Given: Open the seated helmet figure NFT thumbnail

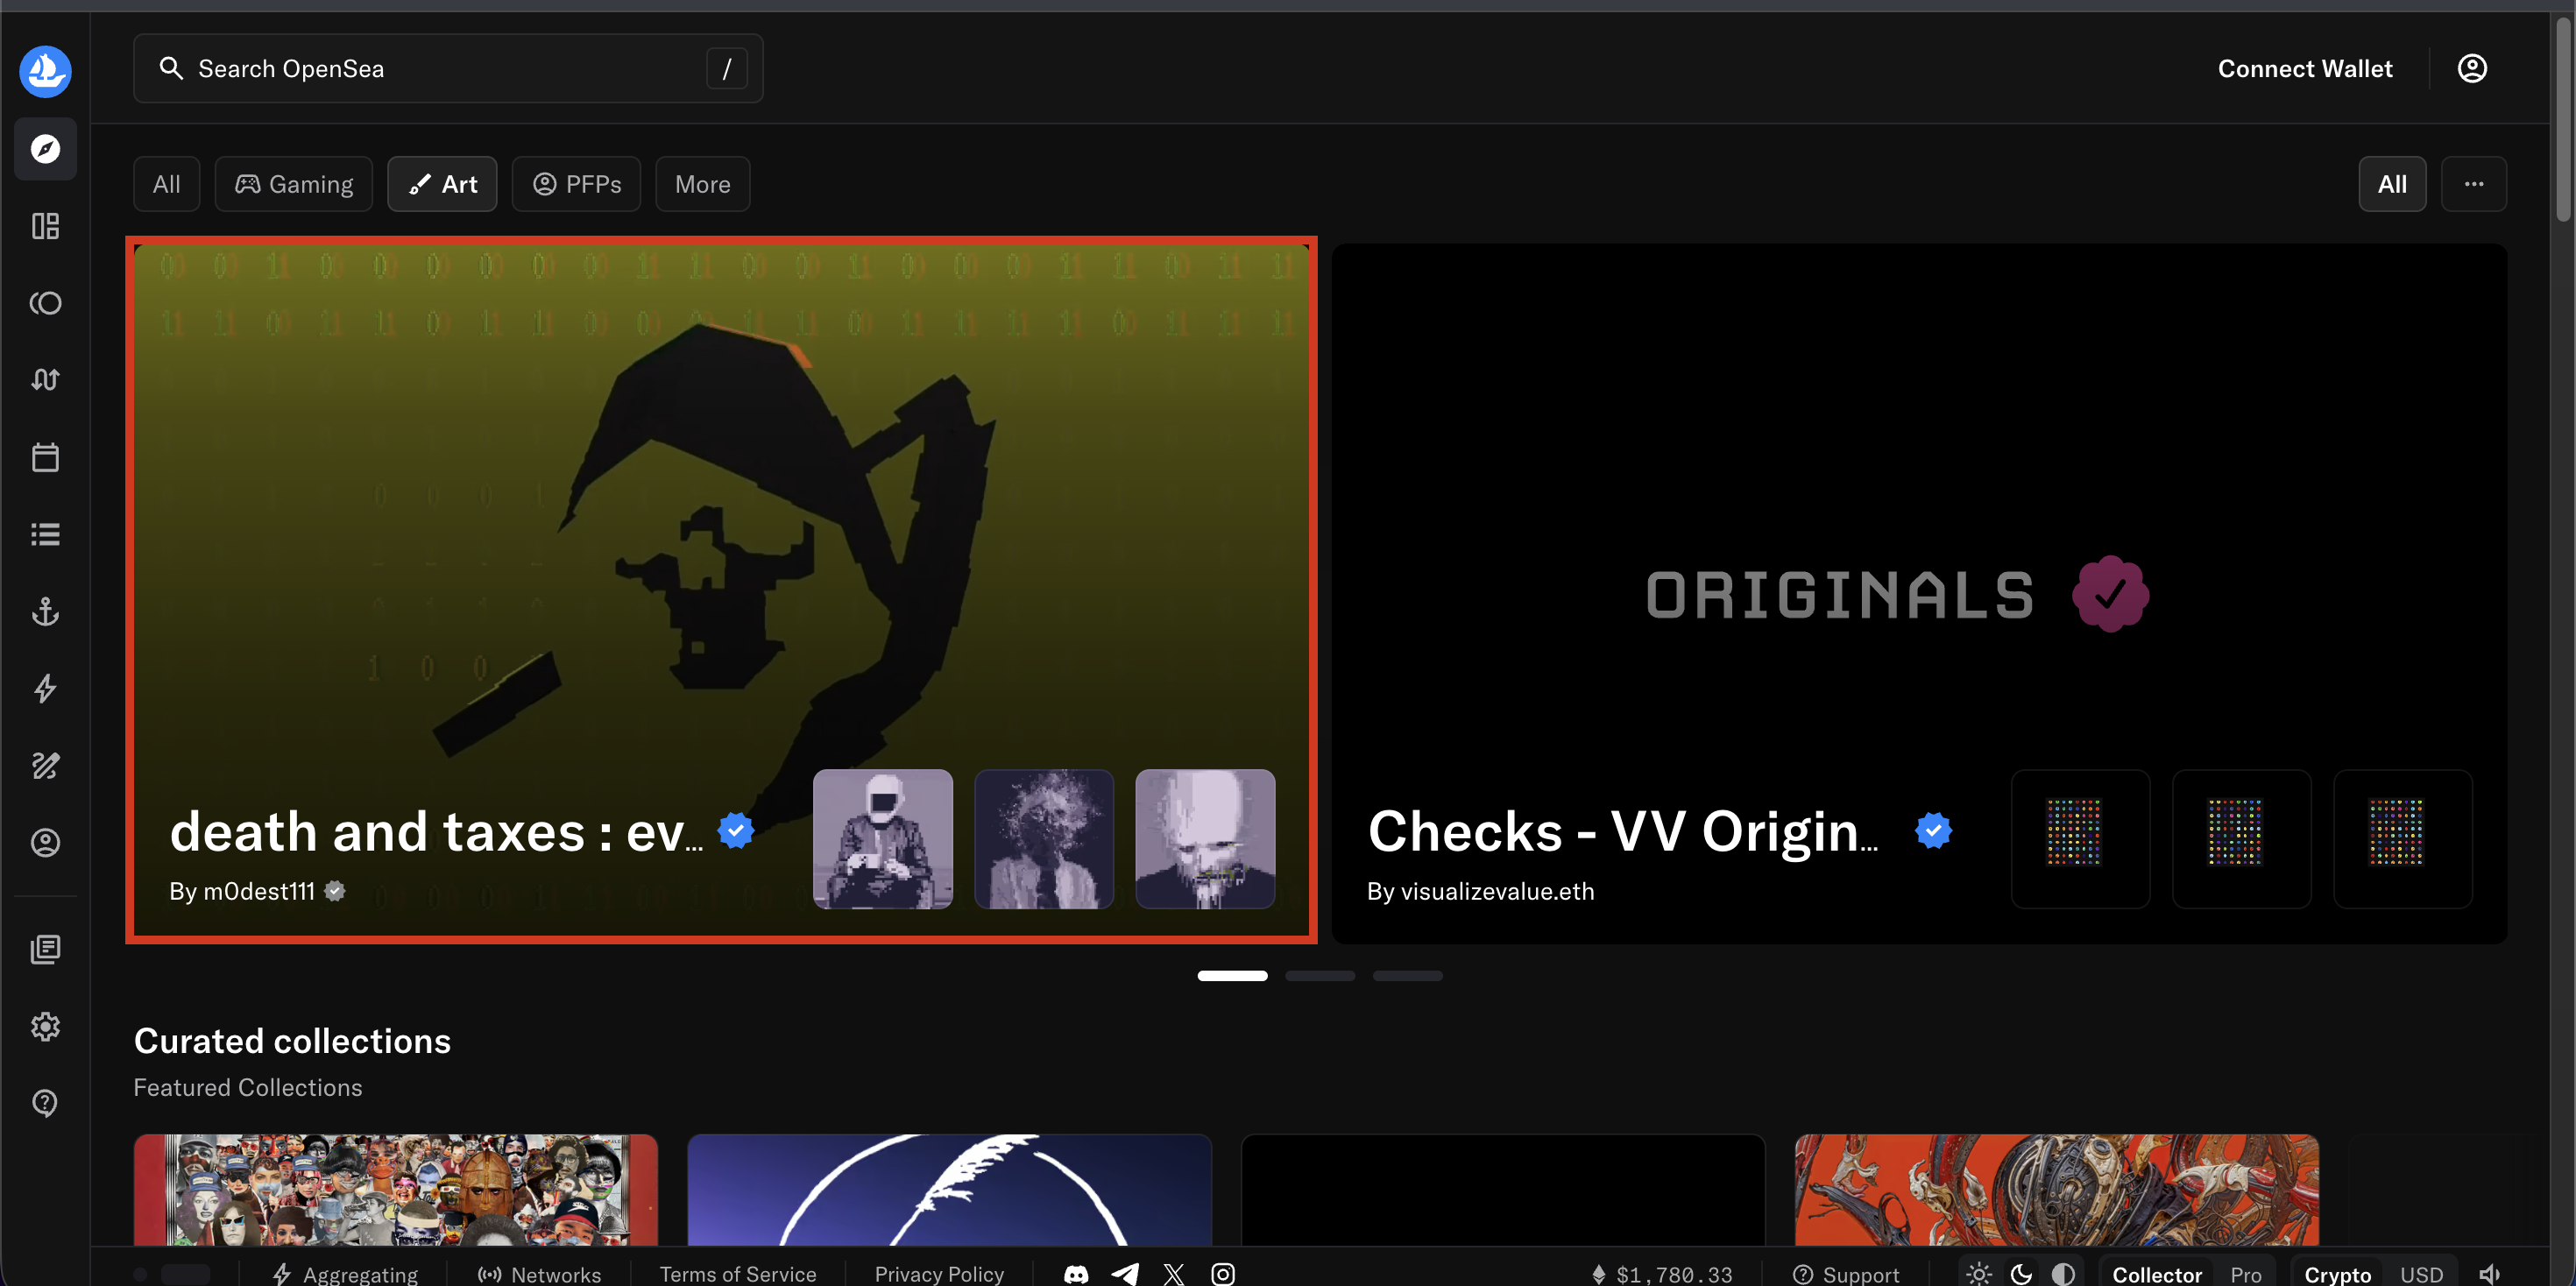Looking at the screenshot, I should pos(883,839).
